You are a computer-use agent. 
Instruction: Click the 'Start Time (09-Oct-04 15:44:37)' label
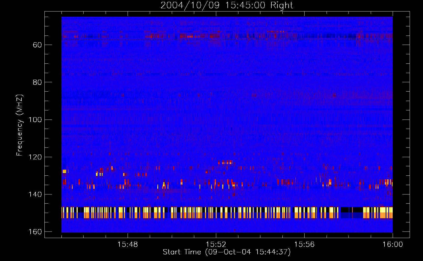click(227, 252)
